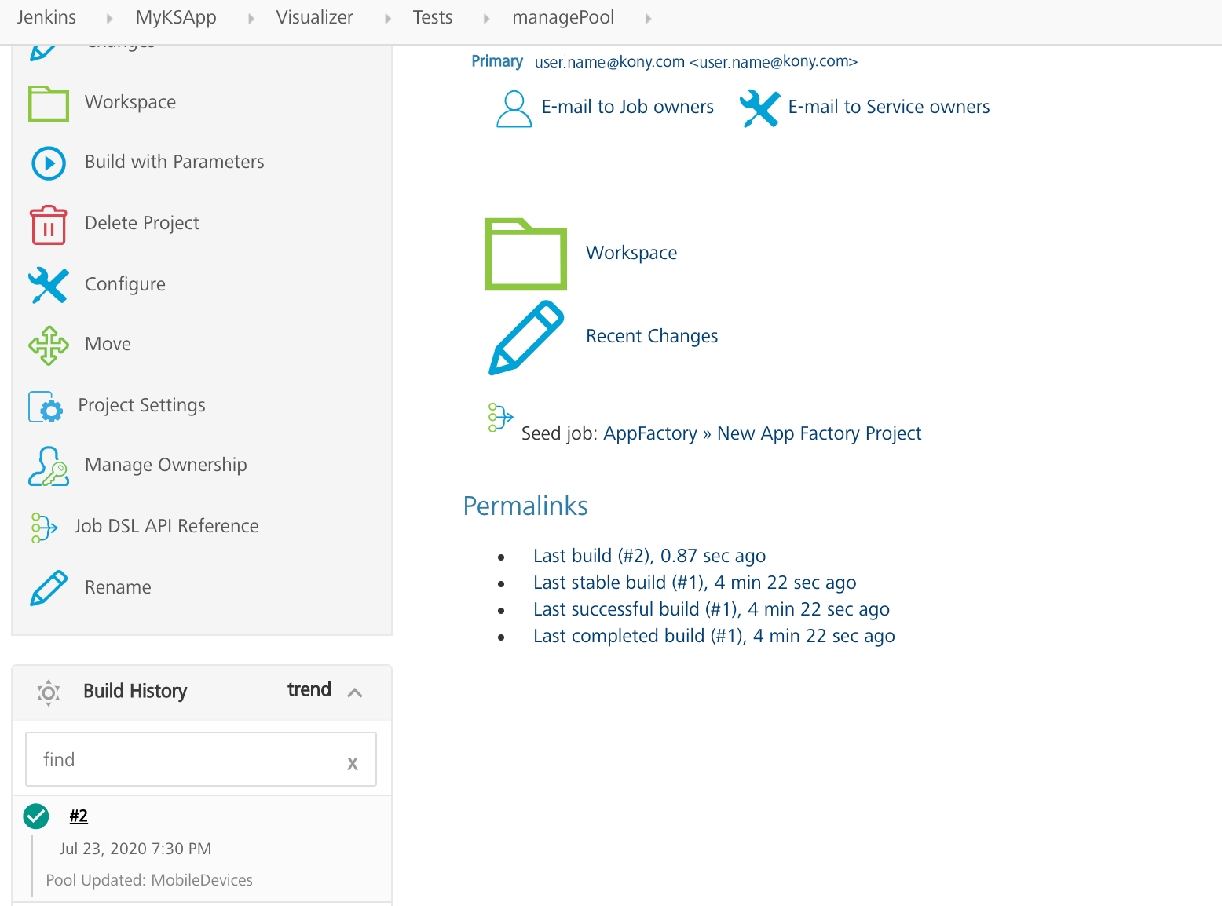Click the green Workspace folder icon in sidebar

(49, 103)
